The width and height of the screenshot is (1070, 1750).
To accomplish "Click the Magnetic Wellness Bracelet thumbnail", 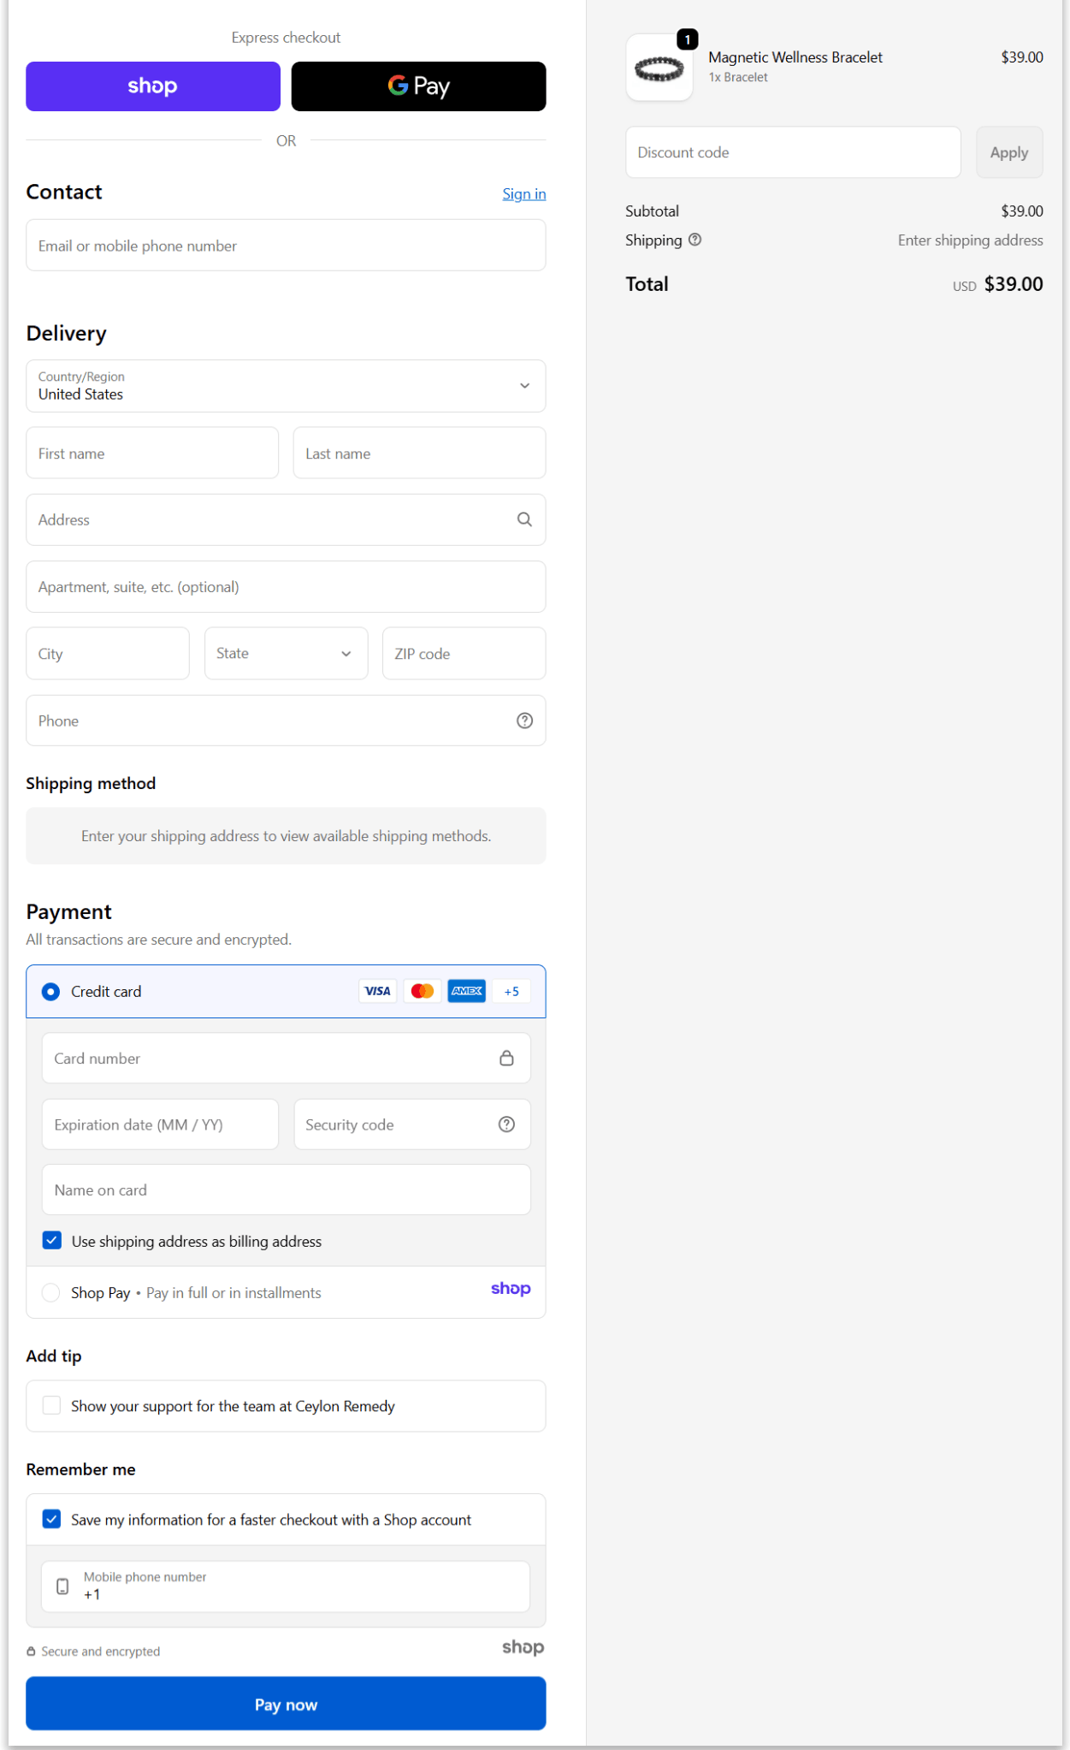I will [x=659, y=68].
